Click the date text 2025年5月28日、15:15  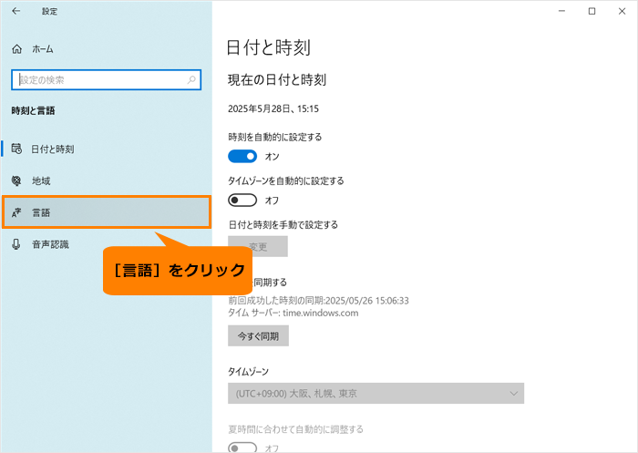pos(273,108)
